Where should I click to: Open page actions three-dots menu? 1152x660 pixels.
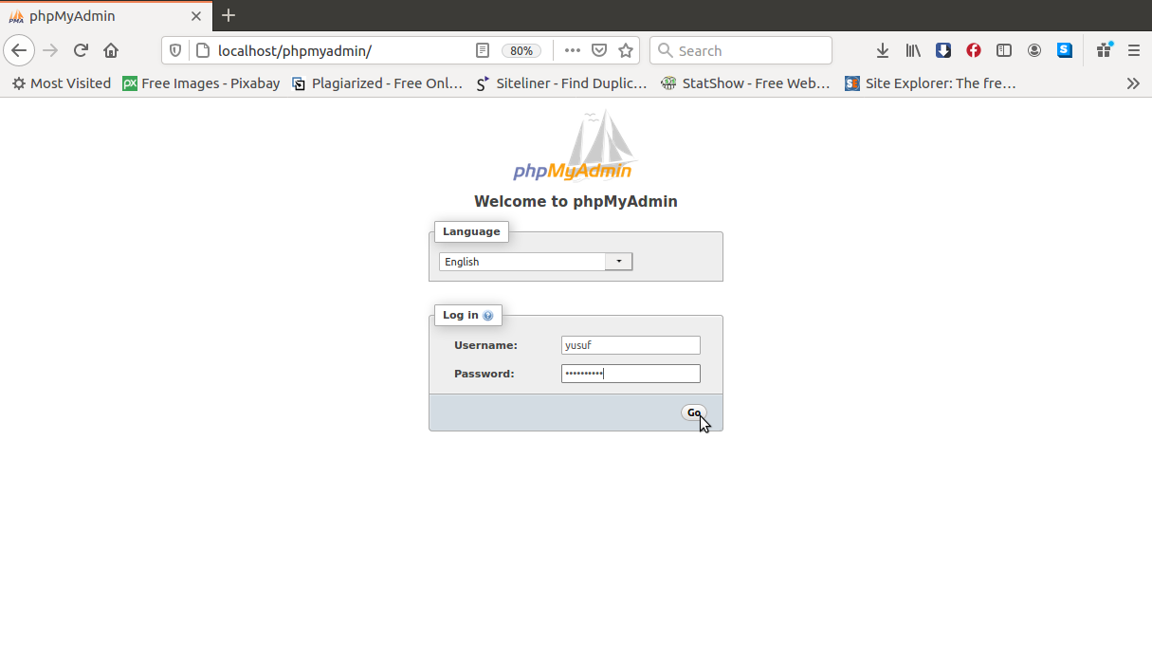(572, 50)
